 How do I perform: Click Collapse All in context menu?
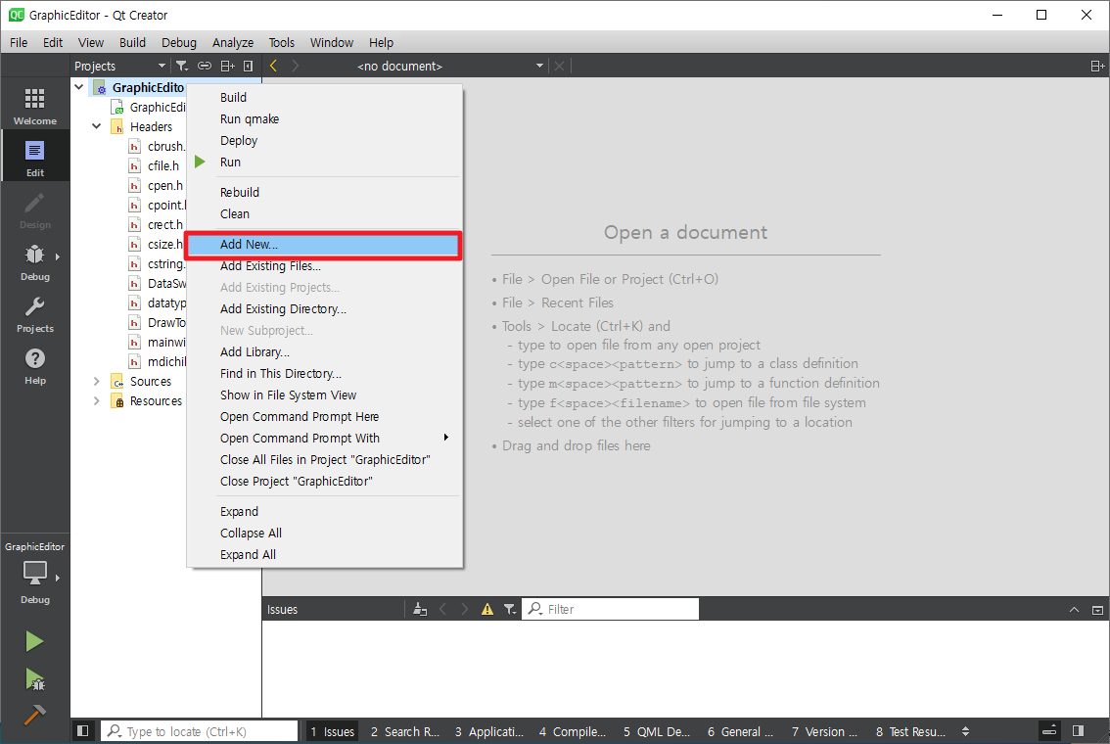[325, 534]
